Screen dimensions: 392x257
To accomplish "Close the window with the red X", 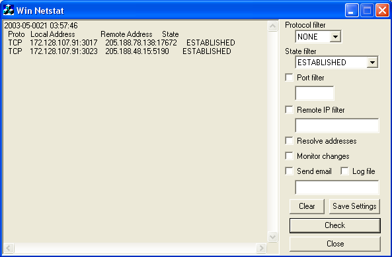I will pos(382,11).
